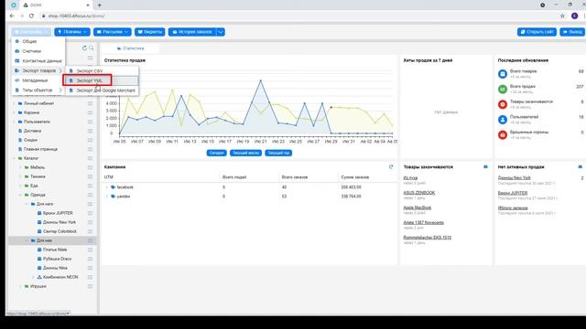
Task: Click the Открыть сайт button
Action: click(x=537, y=32)
